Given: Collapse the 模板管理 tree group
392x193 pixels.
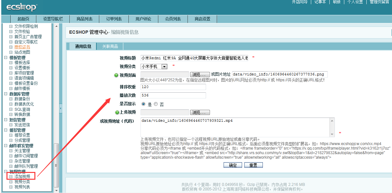Looking at the screenshot, I should pyautogui.click(x=6, y=57).
